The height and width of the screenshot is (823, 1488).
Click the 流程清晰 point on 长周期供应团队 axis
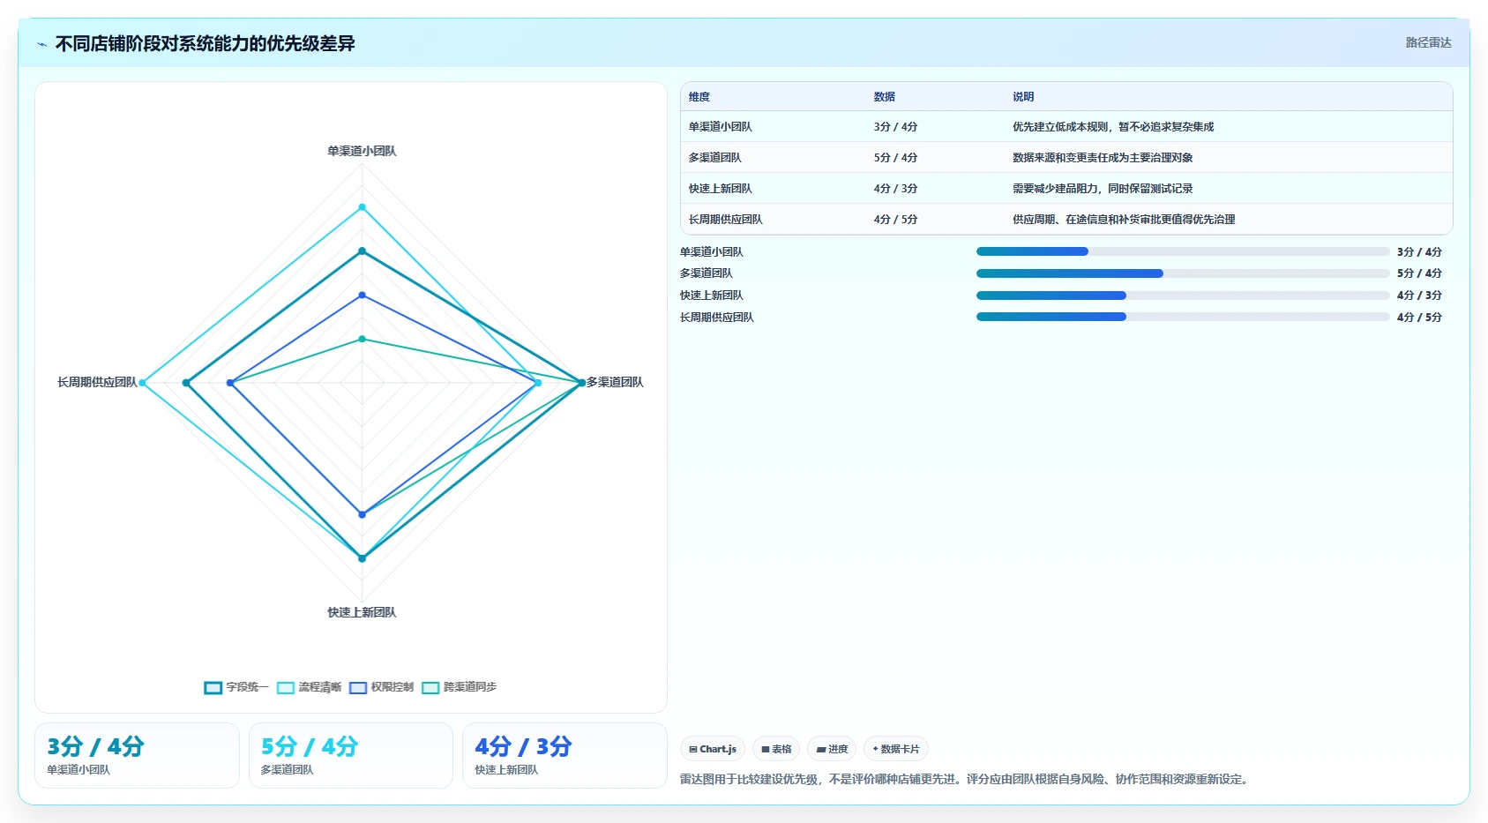142,383
